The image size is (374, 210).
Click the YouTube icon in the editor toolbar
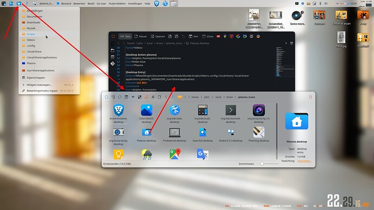(218, 36)
